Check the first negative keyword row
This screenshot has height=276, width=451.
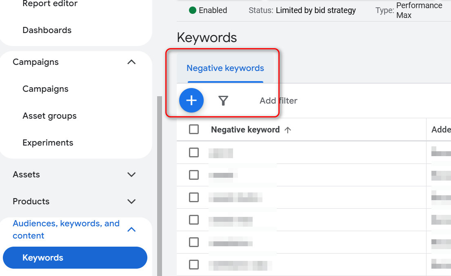[x=194, y=152]
